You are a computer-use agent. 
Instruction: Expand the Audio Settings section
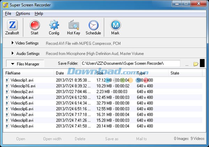point(25,53)
